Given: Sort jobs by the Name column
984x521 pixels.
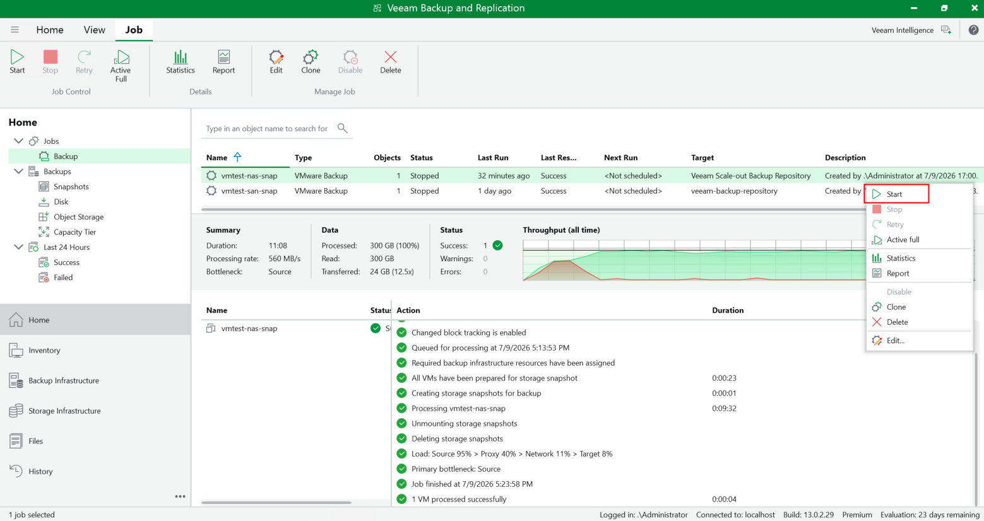Looking at the screenshot, I should pyautogui.click(x=216, y=158).
